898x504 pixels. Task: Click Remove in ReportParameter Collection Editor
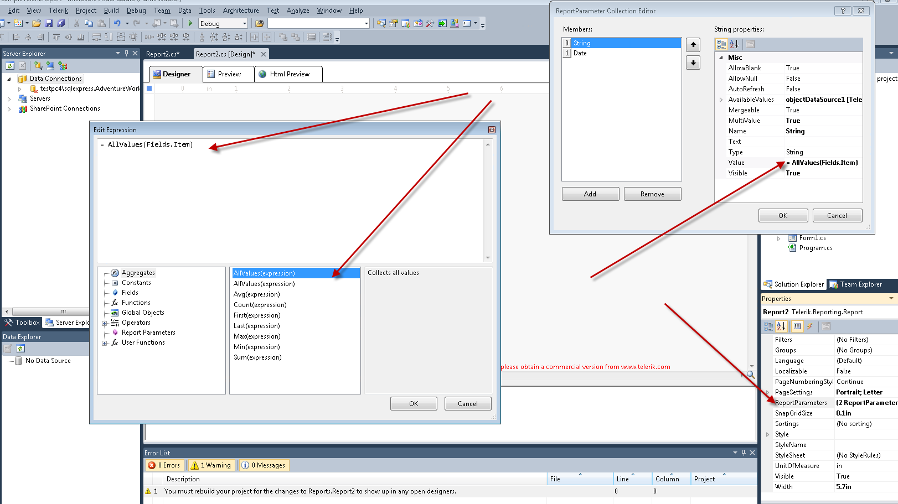pyautogui.click(x=652, y=194)
